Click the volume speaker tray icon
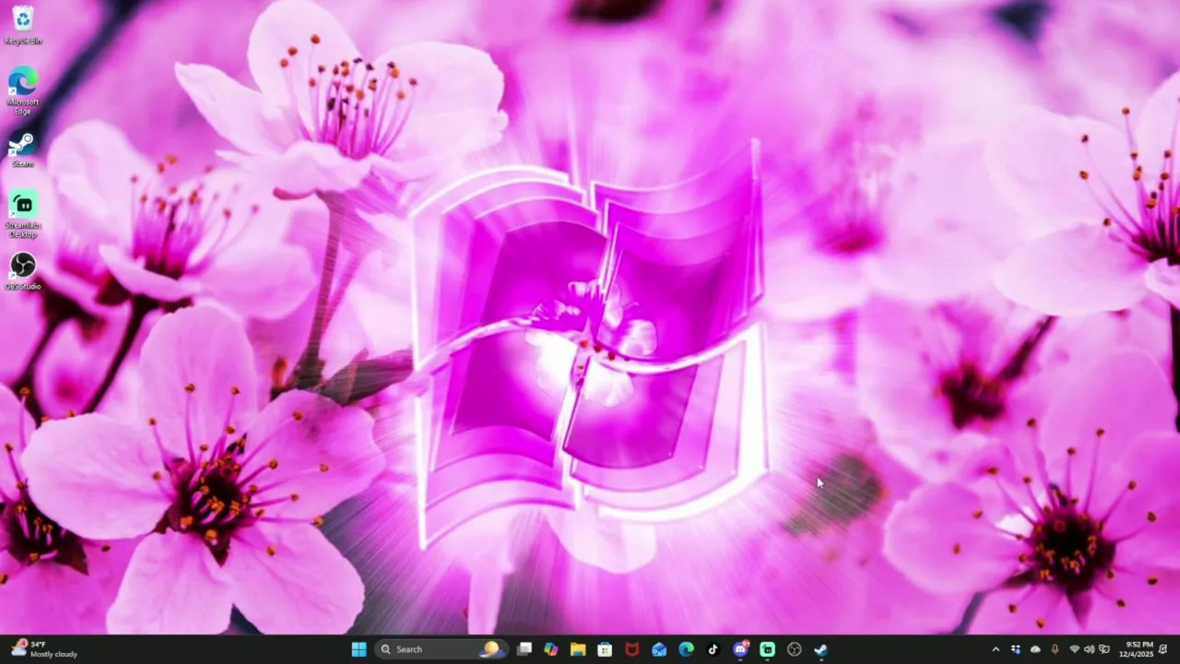Image resolution: width=1180 pixels, height=664 pixels. point(1089,649)
